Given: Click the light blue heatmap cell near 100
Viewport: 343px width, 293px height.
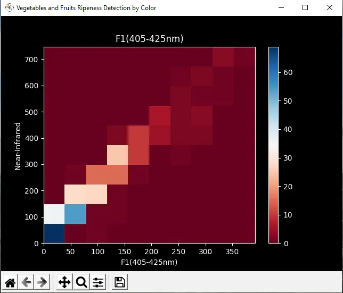Looking at the screenshot, I should point(75,214).
